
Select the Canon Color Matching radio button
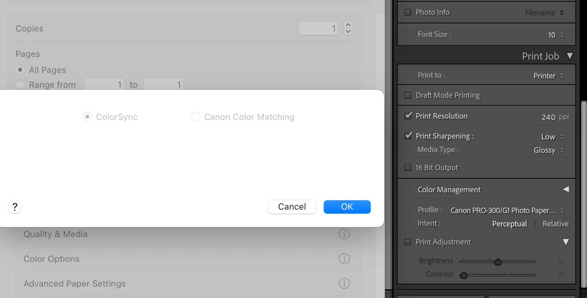[195, 117]
